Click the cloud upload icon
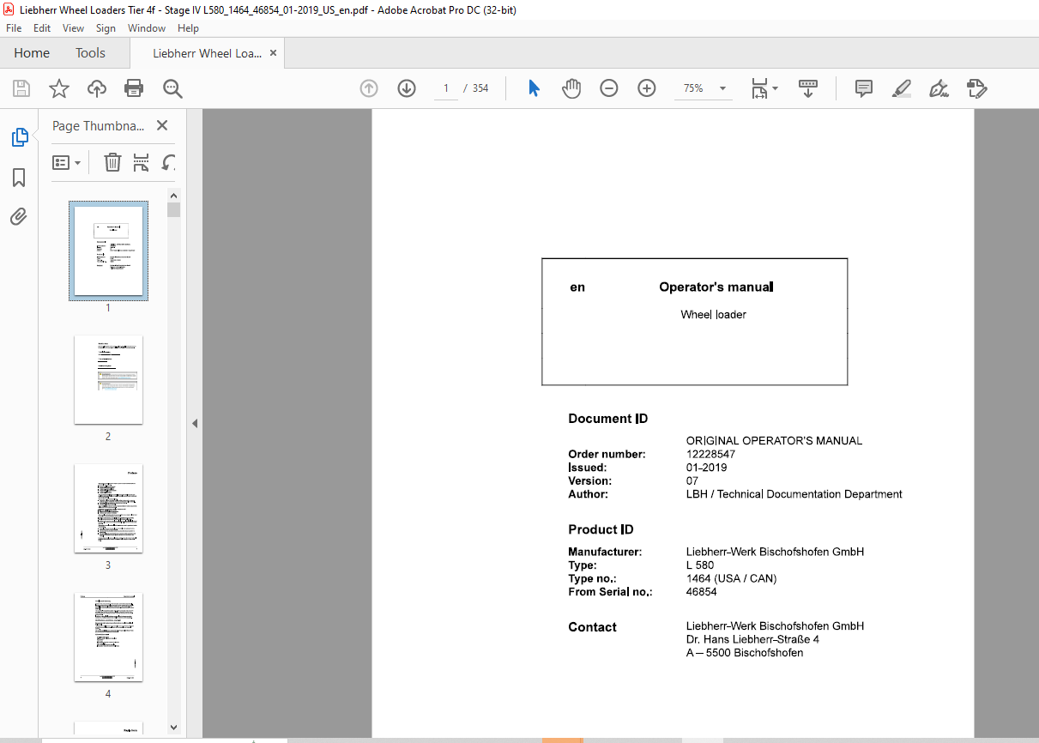 (97, 88)
